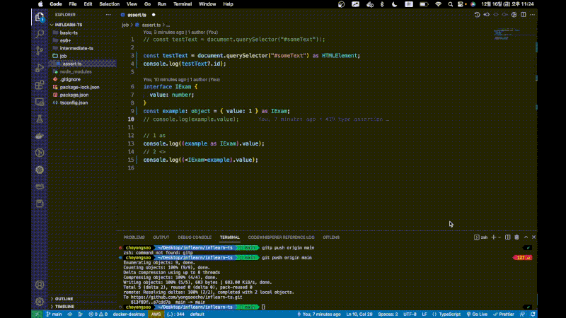The image size is (566, 318).
Task: Expand the intermediate-ts folder
Action: tap(76, 48)
